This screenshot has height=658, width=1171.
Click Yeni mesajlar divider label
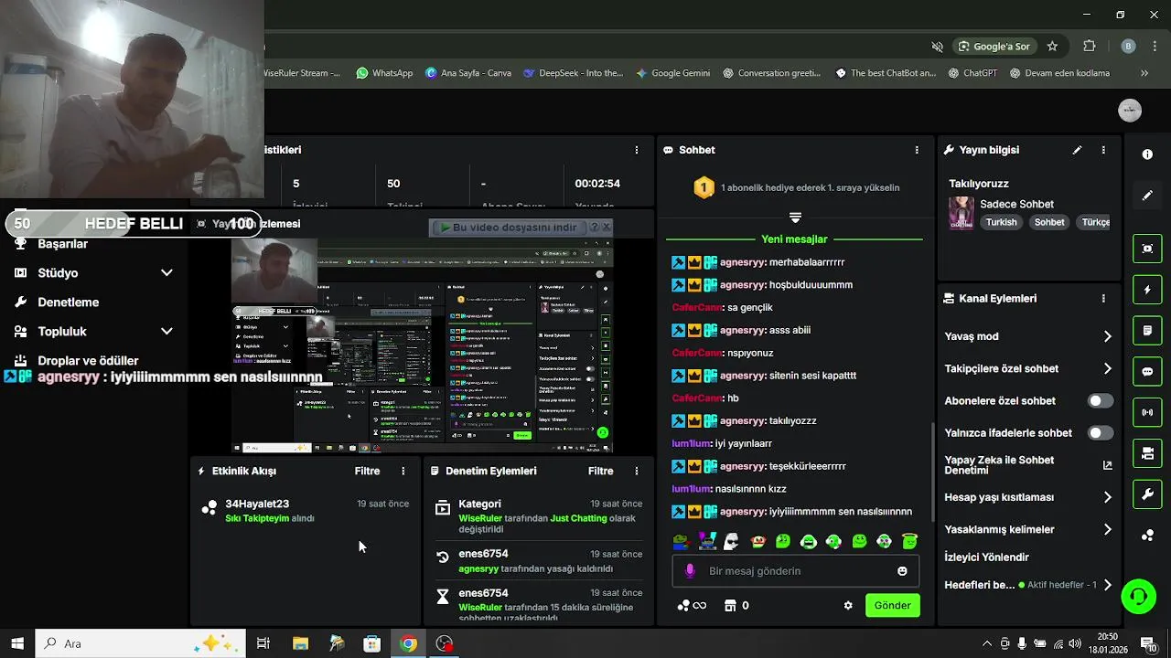point(794,239)
